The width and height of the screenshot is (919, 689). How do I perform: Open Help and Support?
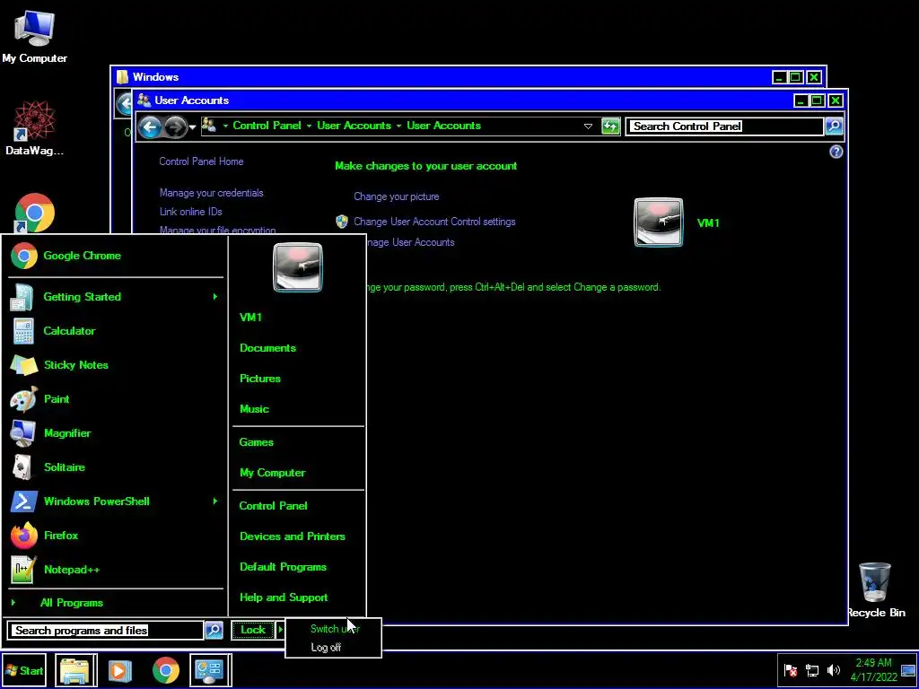[x=284, y=597]
